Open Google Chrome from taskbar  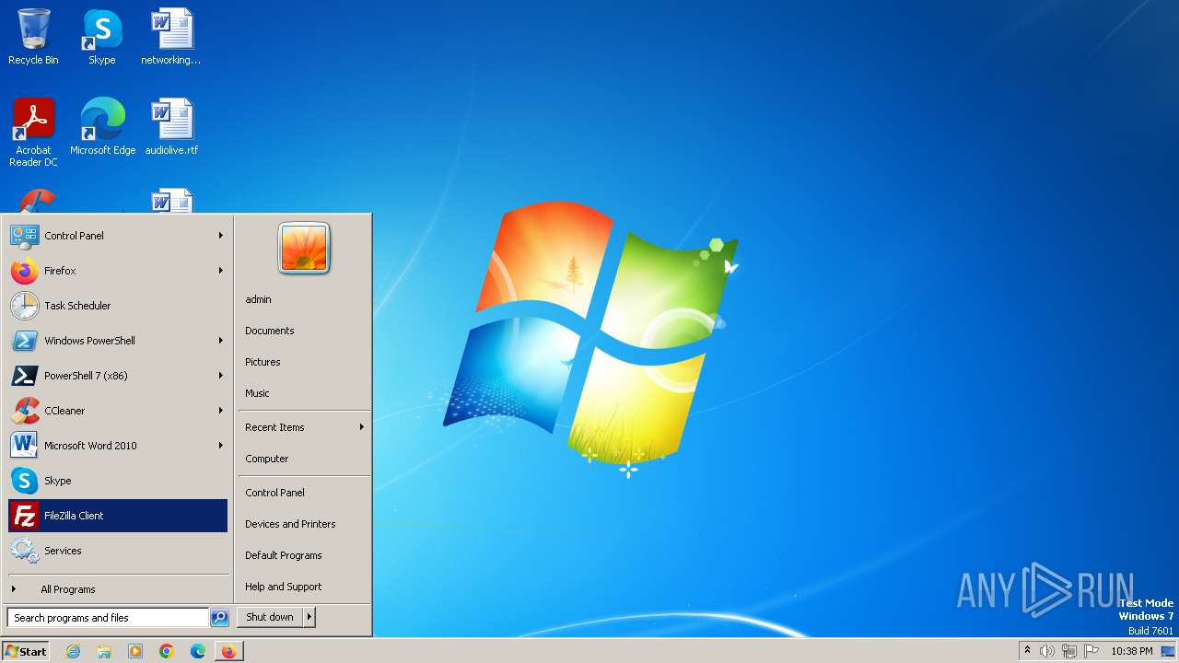click(x=167, y=651)
